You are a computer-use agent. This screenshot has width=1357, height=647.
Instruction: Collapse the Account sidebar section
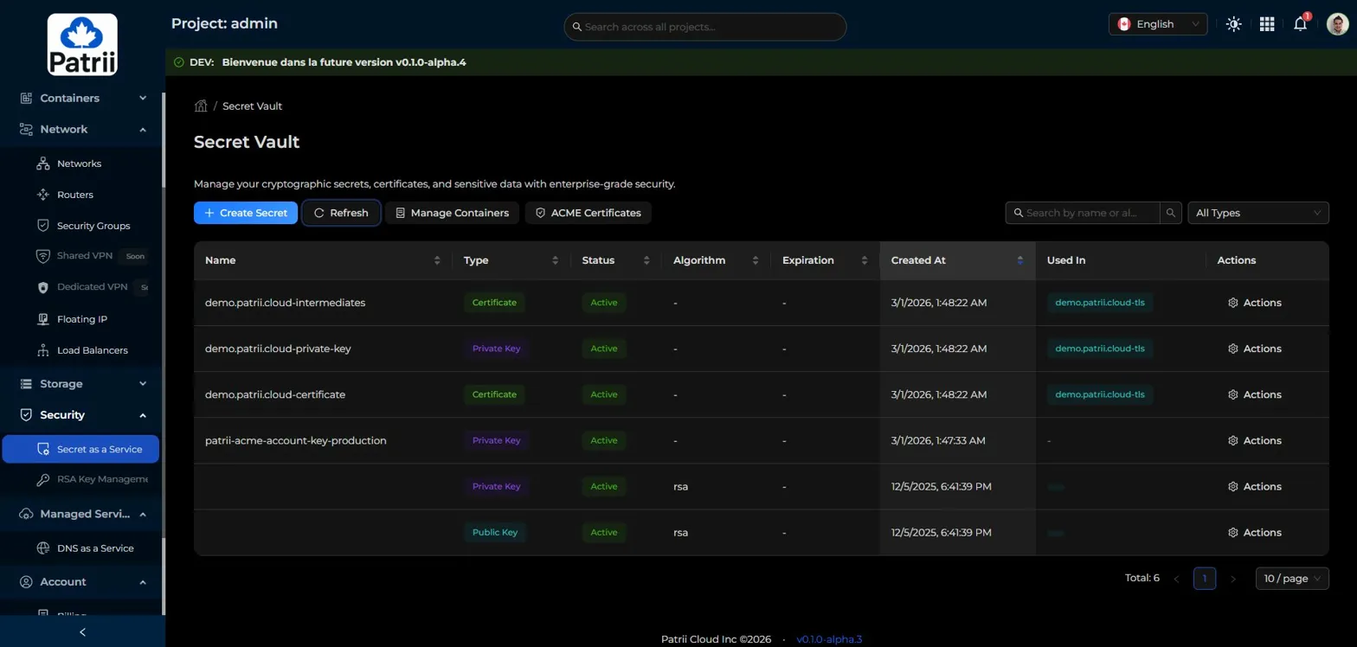pyautogui.click(x=80, y=581)
